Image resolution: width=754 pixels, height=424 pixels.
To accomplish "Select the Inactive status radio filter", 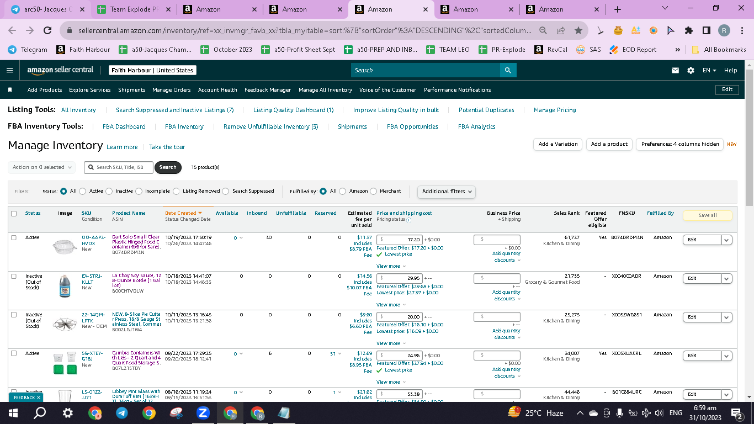I will click(109, 191).
